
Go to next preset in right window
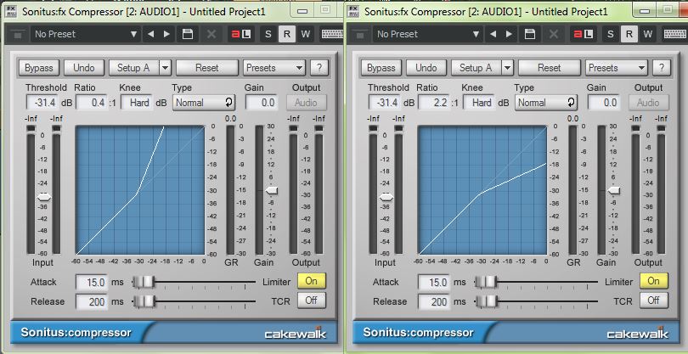[509, 34]
